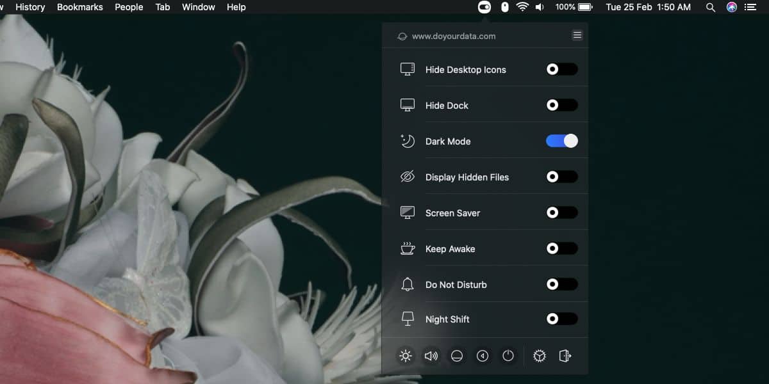Enable the Night Shift switch
This screenshot has width=769, height=384.
tap(562, 319)
